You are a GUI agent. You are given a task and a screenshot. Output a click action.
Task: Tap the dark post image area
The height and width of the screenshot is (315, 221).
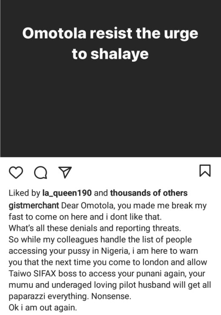[111, 79]
